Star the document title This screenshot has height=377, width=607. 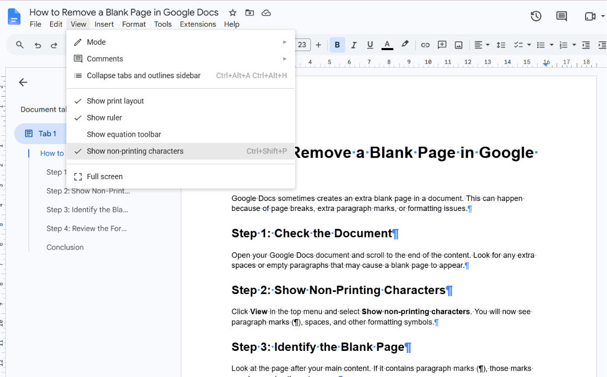click(x=232, y=13)
